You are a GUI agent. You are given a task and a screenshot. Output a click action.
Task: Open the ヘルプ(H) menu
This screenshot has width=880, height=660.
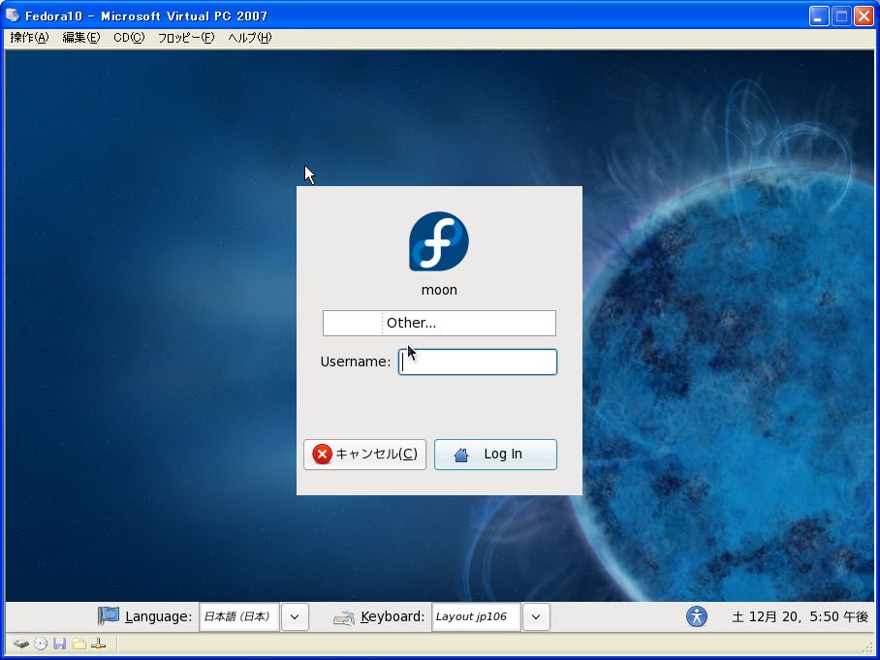[250, 38]
